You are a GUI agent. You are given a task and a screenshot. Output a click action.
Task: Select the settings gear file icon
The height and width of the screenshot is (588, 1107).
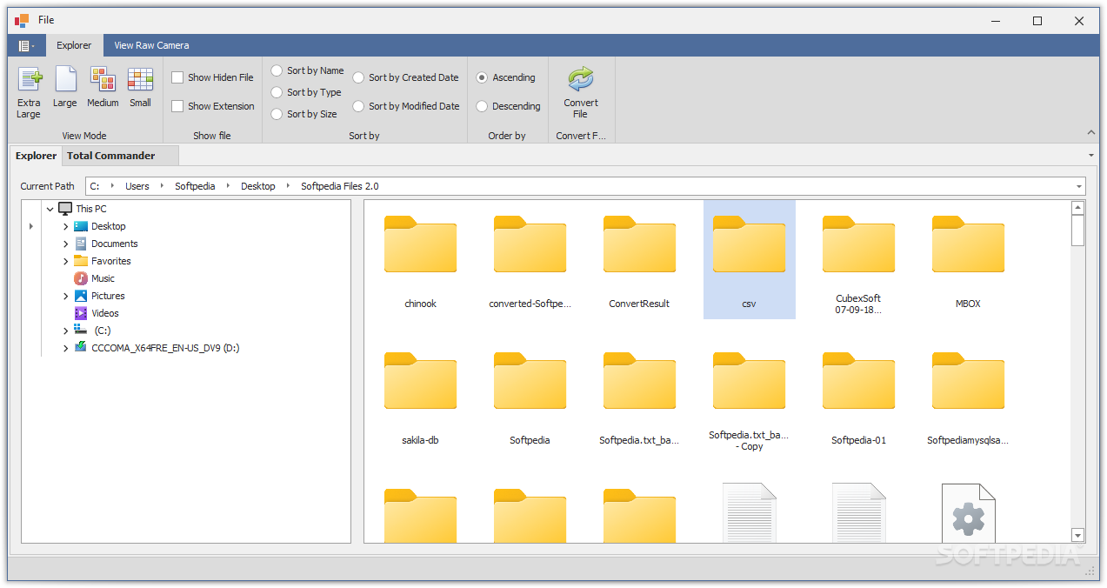[968, 513]
